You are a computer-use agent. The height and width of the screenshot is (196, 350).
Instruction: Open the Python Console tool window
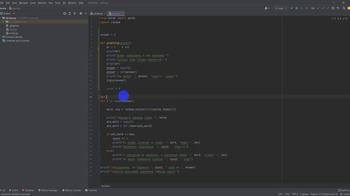pyautogui.click(x=72, y=190)
